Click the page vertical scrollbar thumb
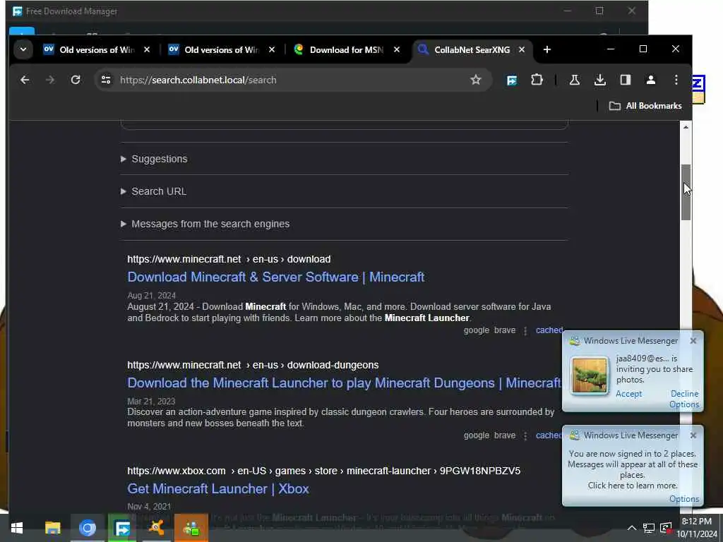The height and width of the screenshot is (542, 723). (686, 192)
